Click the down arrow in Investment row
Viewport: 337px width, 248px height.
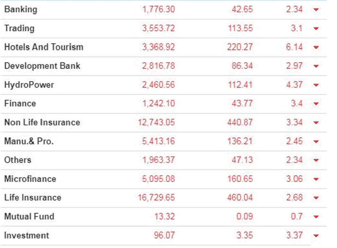click(x=316, y=236)
